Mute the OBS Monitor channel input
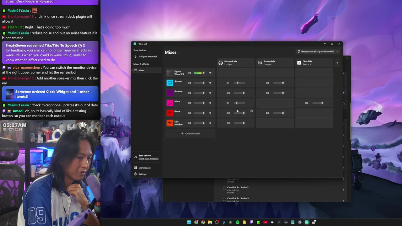This screenshot has width=402, height=226. [x=189, y=123]
